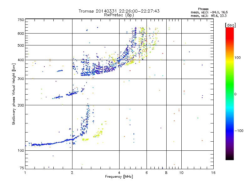Click the colorbar tick label '100'
The image size is (251, 188).
[238, 58]
